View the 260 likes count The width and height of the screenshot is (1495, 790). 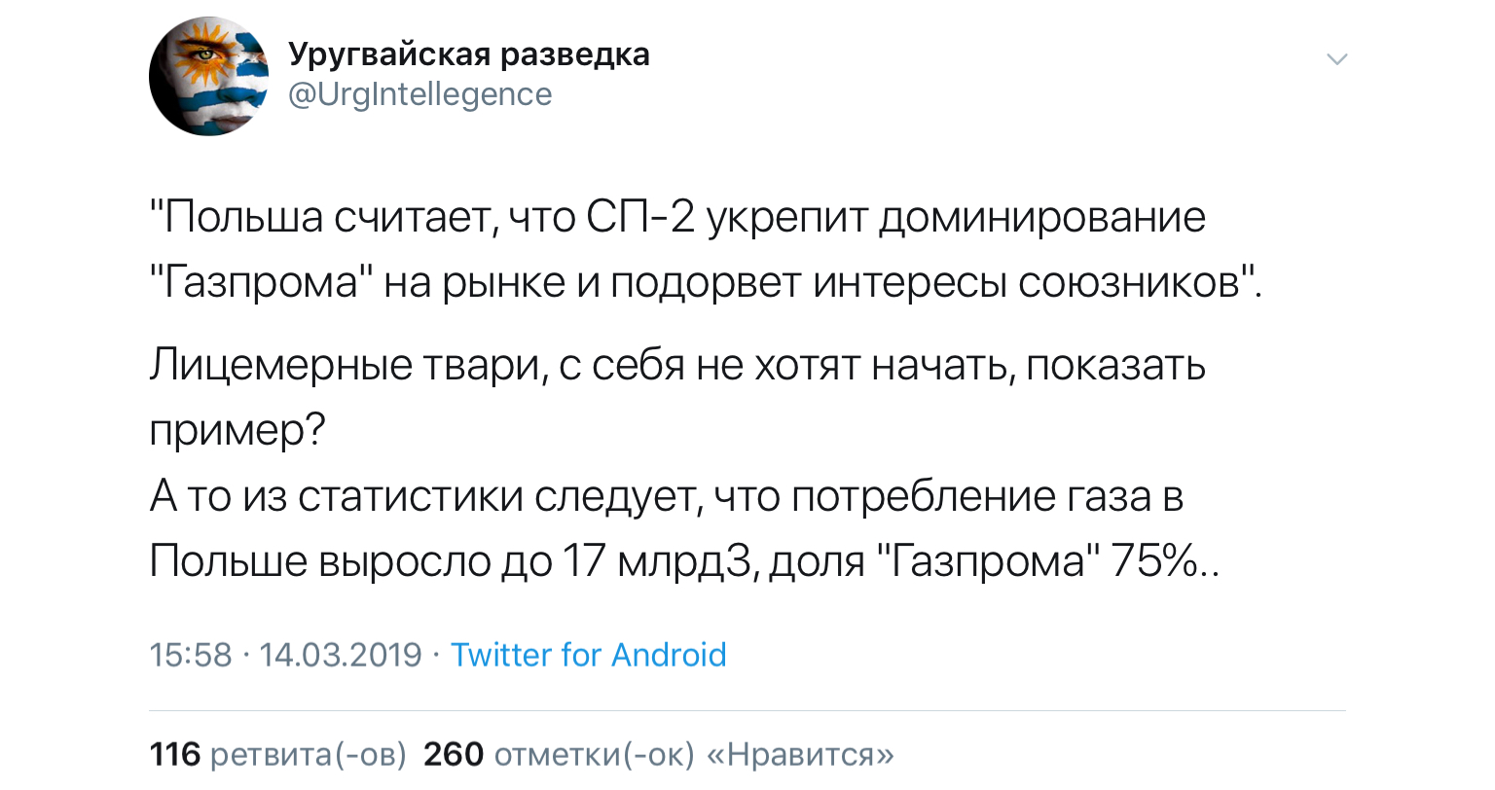[454, 754]
